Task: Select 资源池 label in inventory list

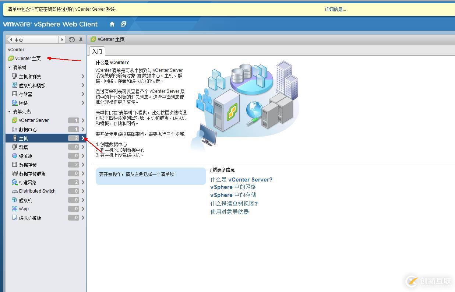Action: click(26, 156)
